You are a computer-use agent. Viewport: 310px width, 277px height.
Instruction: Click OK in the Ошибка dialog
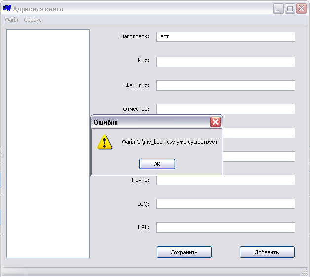click(x=157, y=164)
